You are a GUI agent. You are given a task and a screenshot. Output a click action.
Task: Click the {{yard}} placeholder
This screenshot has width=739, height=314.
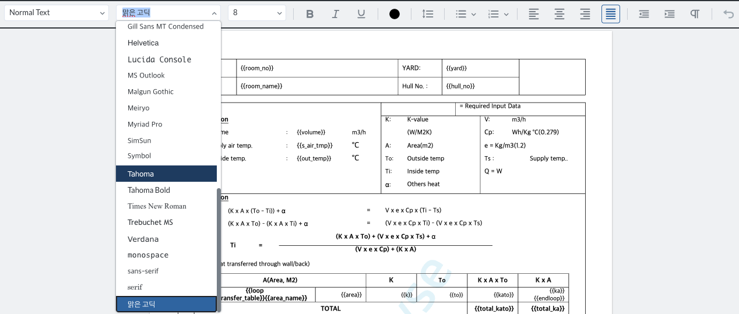point(456,68)
